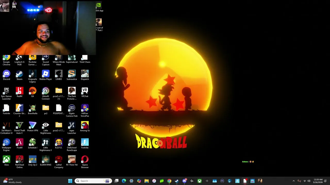Open the Discord desktop shortcut
This screenshot has height=185, width=330.
(x=6, y=75)
